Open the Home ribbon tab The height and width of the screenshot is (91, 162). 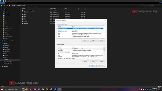[x=7, y=3]
